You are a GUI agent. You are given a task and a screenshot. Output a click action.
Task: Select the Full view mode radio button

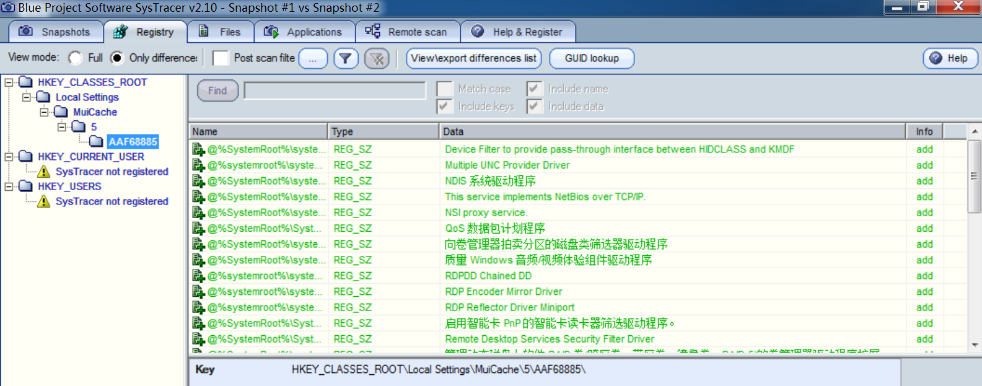click(x=76, y=58)
